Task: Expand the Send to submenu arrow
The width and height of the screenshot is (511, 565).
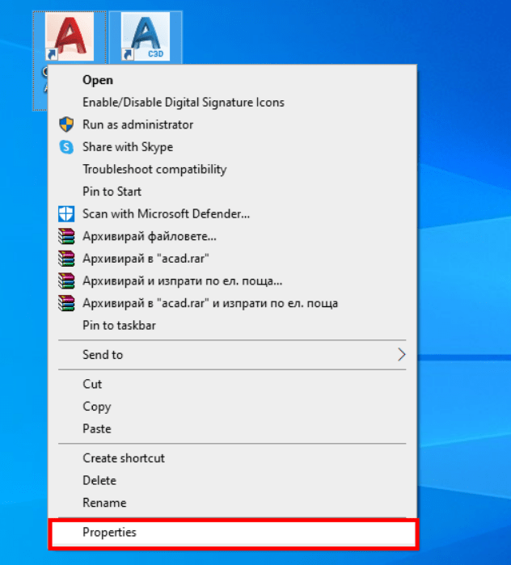Action: tap(402, 355)
